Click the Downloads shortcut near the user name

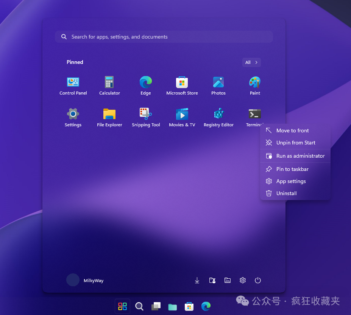coord(197,280)
